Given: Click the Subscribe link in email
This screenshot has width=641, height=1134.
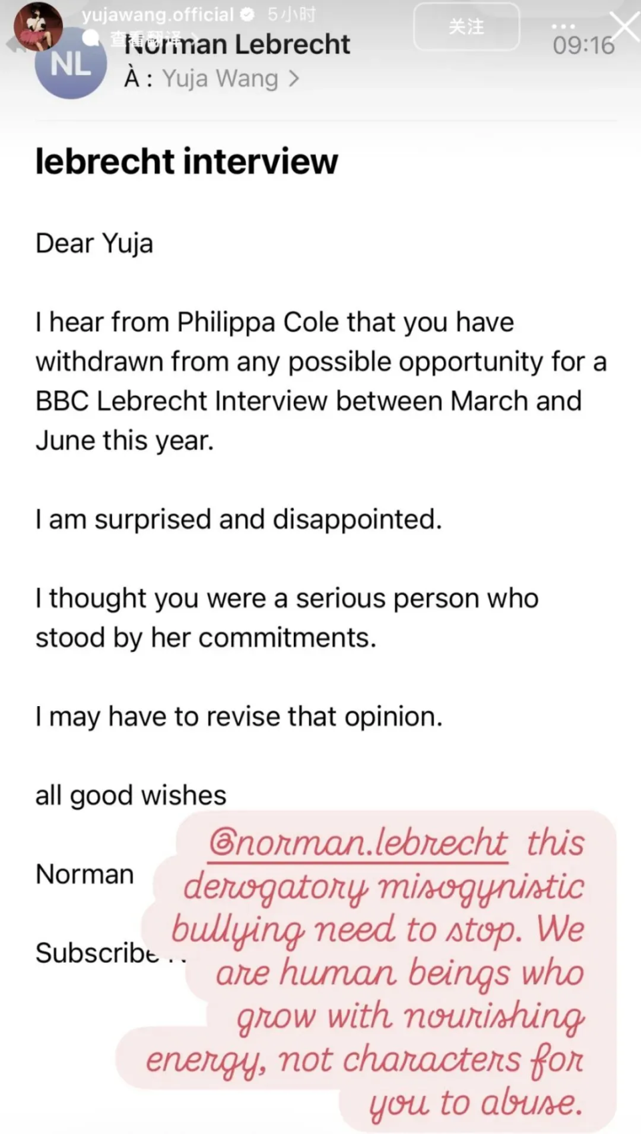Looking at the screenshot, I should [x=97, y=953].
